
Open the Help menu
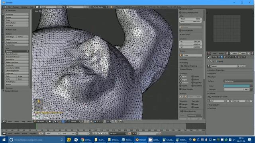(x=31, y=7)
